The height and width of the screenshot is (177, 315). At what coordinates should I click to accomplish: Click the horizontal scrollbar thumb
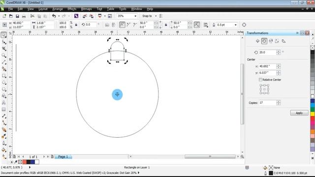[x=210, y=156]
